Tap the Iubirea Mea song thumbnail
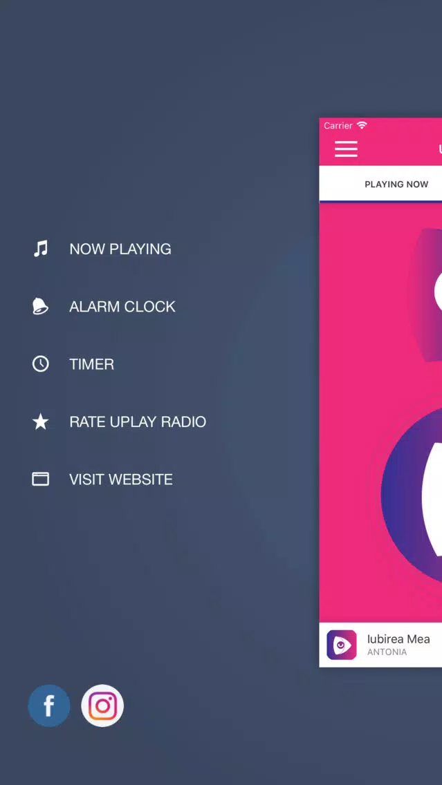 (x=342, y=645)
